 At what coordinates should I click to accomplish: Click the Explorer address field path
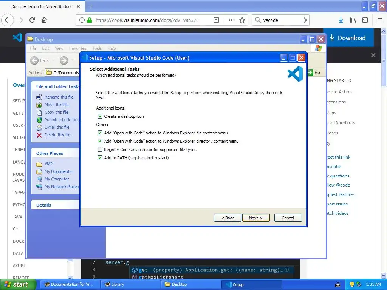pyautogui.click(x=63, y=73)
